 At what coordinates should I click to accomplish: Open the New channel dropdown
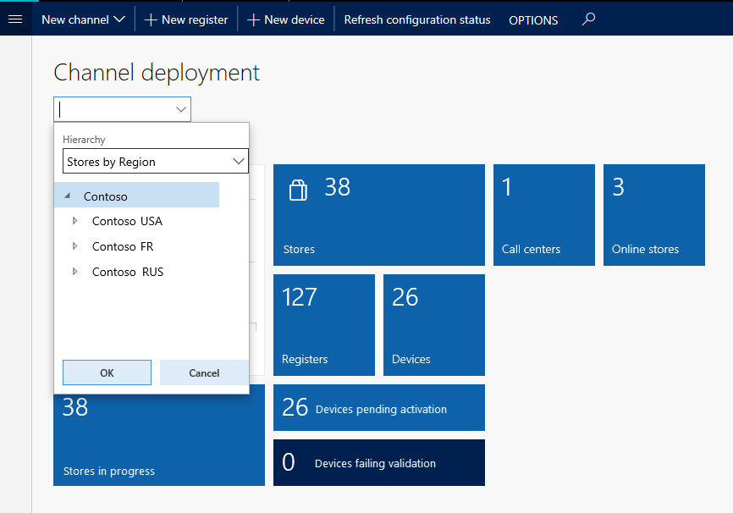83,19
